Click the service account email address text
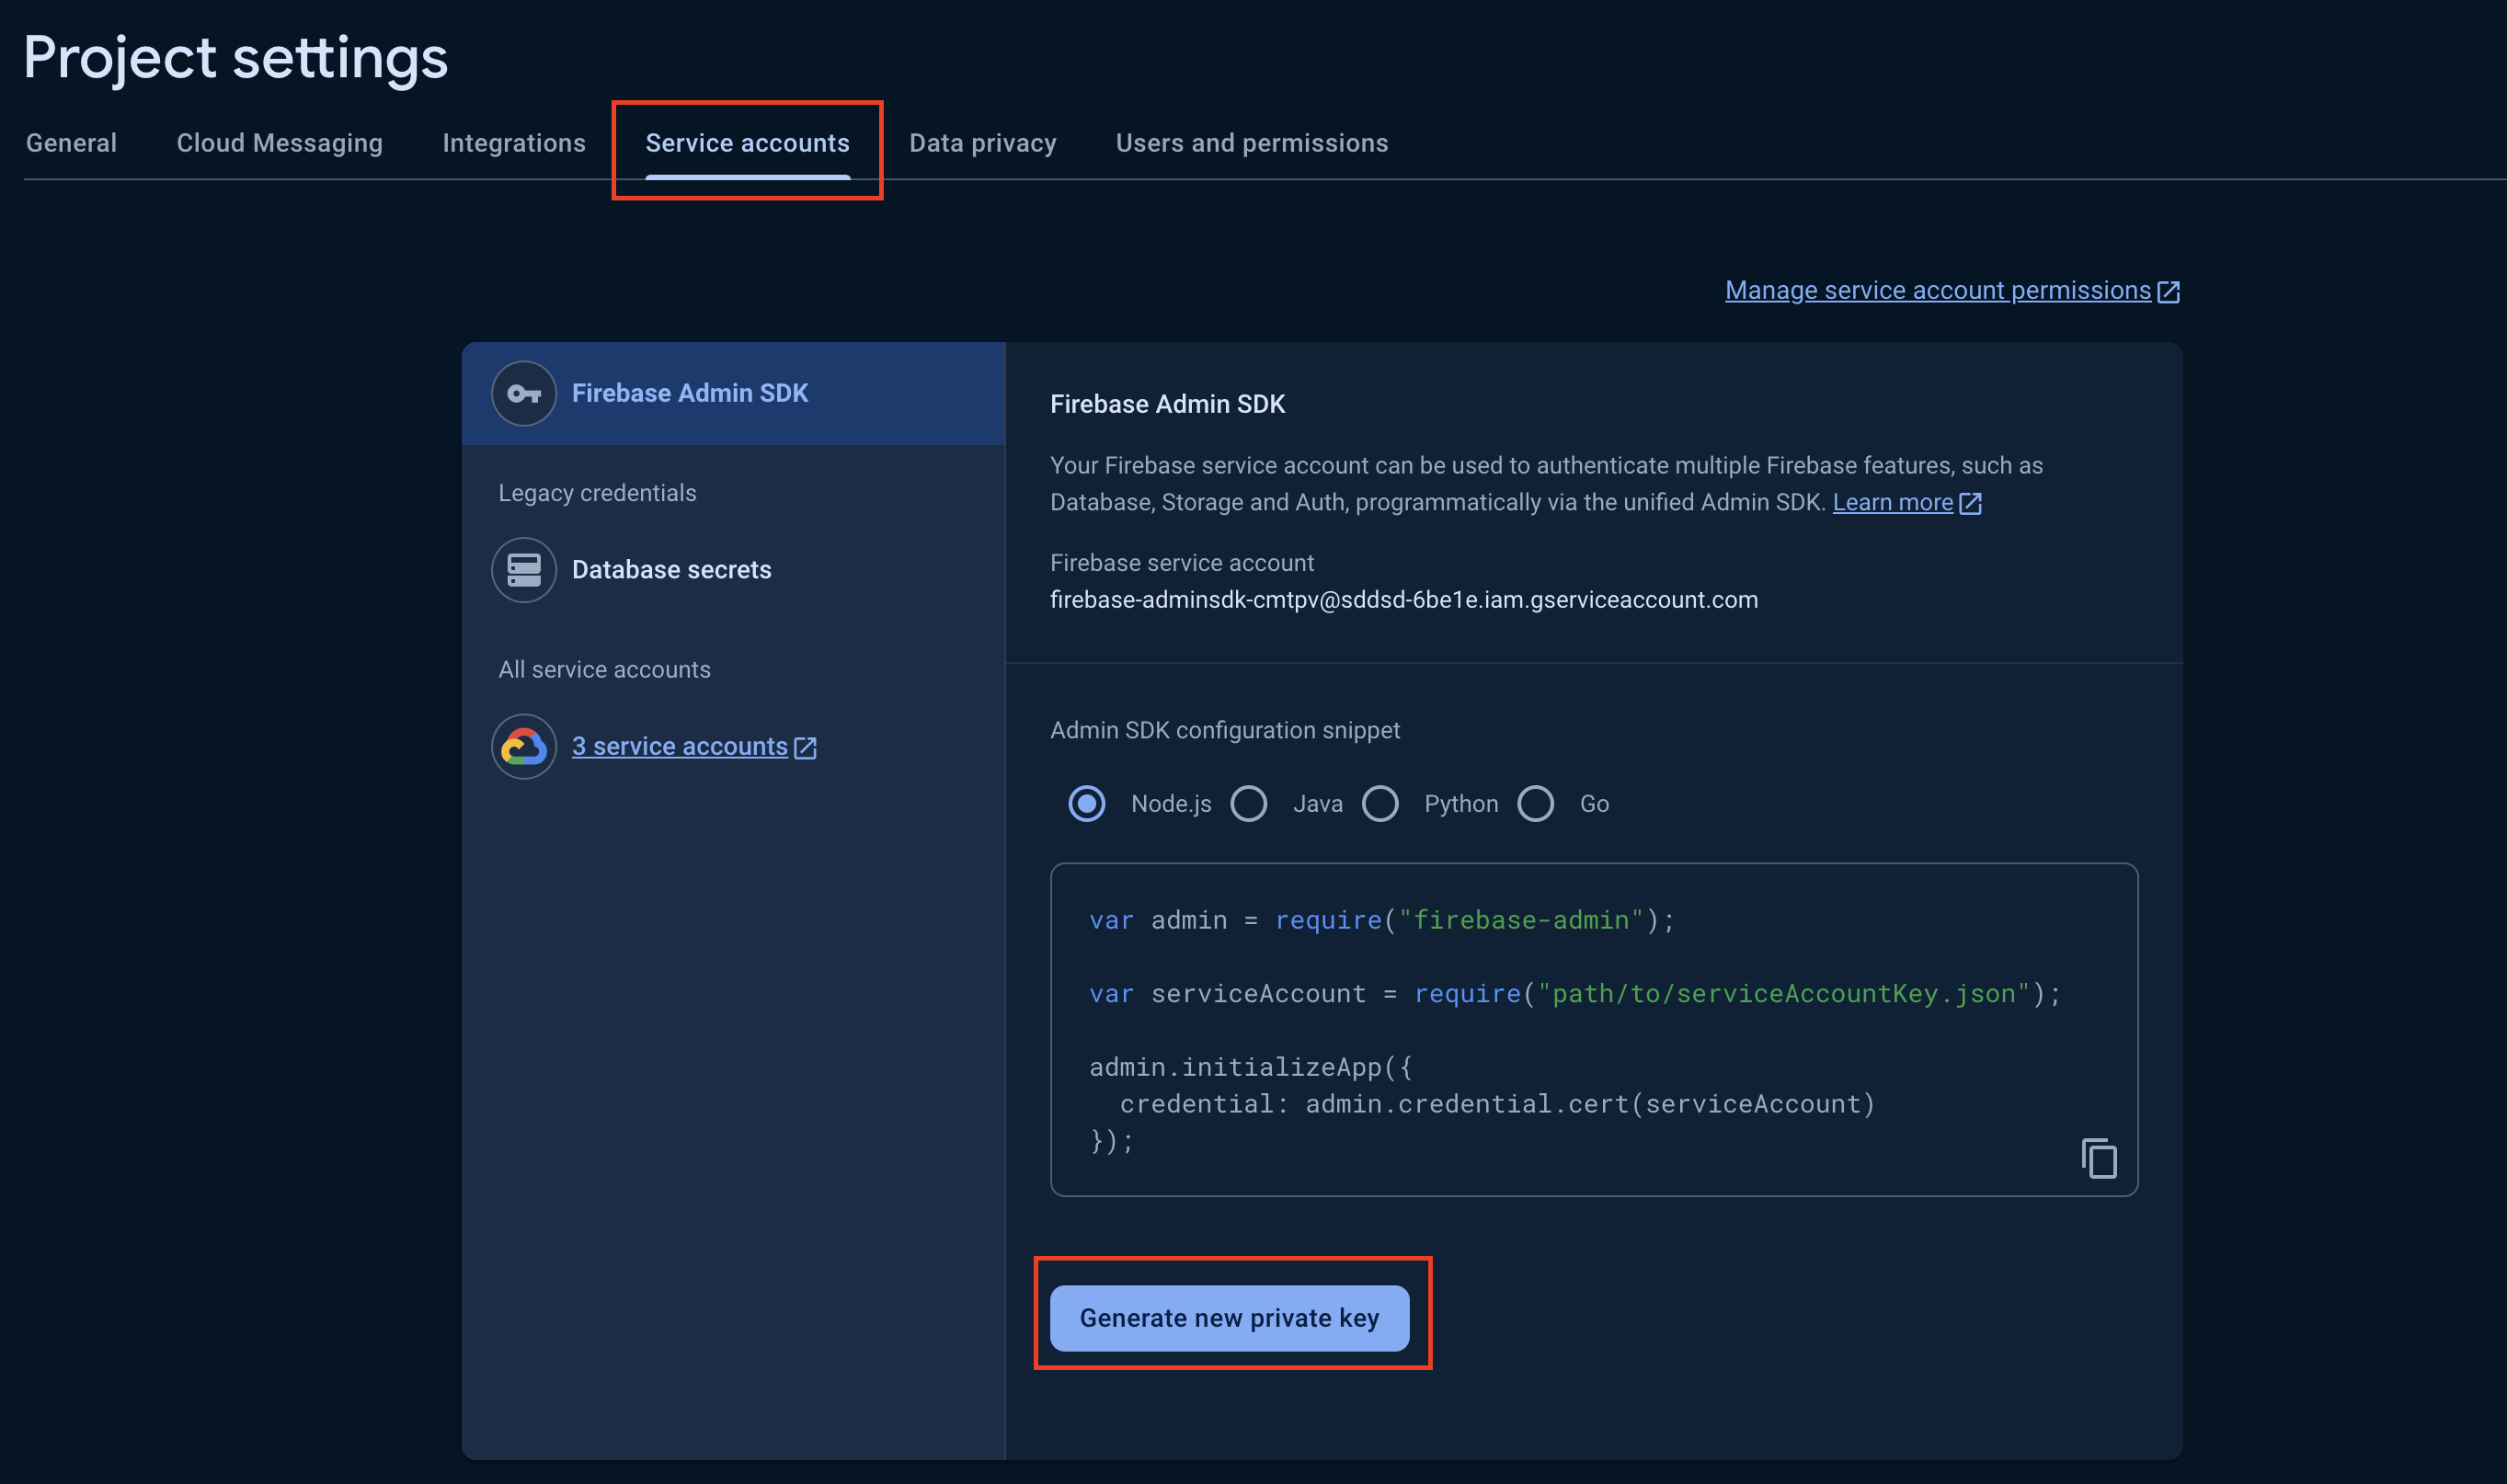Viewport: 2507px width, 1484px height. (x=1403, y=600)
